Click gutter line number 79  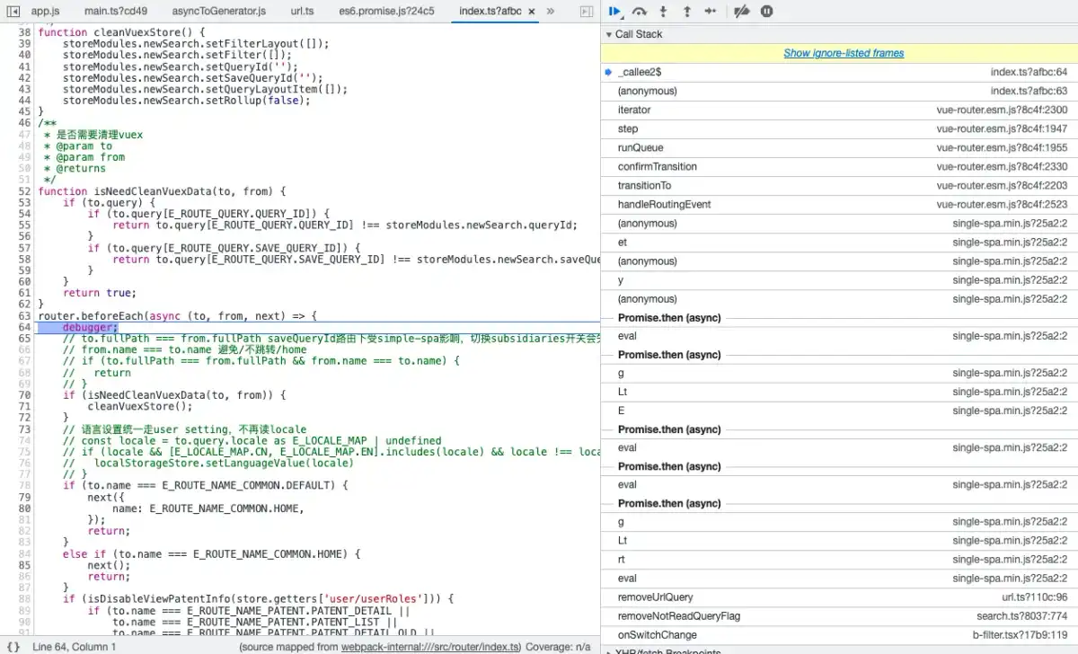tap(24, 497)
